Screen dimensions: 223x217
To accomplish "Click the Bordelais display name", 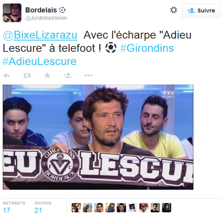I will pos(41,10).
